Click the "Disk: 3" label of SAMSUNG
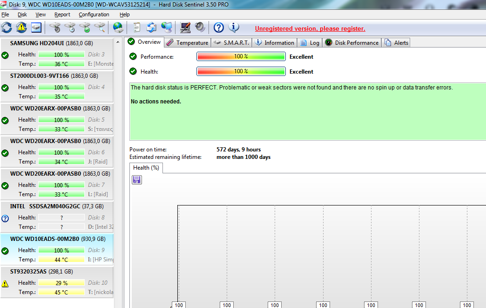 tap(96, 54)
